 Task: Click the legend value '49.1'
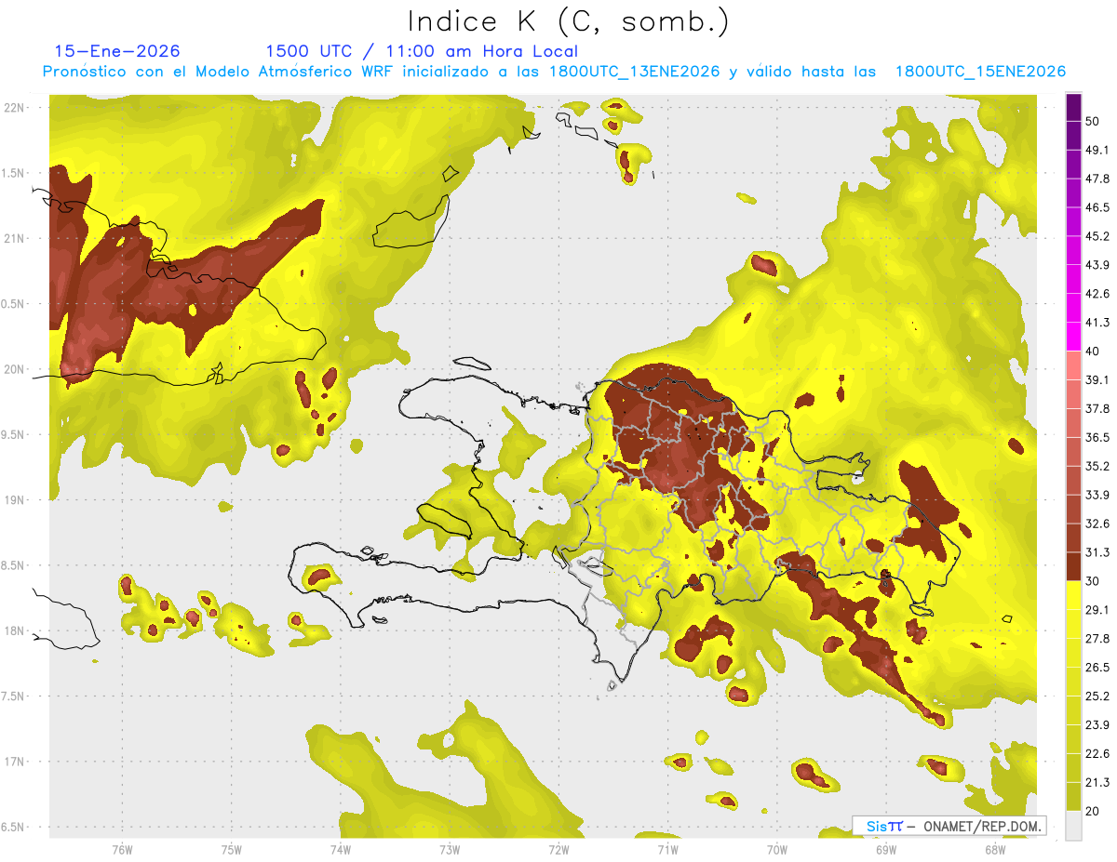pyautogui.click(x=1097, y=150)
